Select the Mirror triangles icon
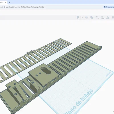 point(108,18)
